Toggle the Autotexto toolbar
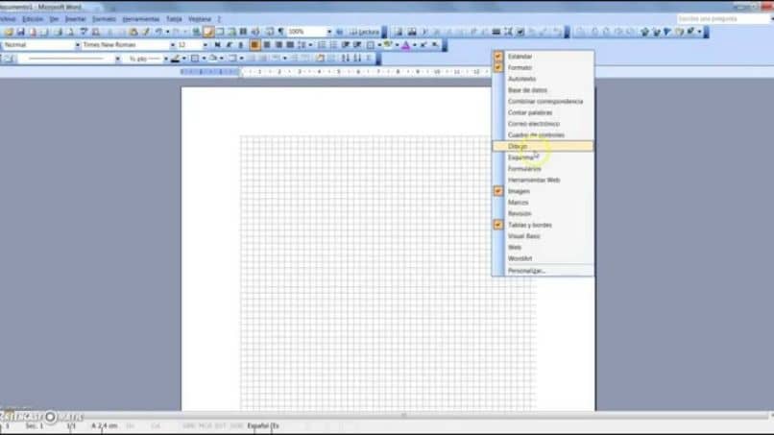Screen dimensions: 774x435 click(x=543, y=79)
